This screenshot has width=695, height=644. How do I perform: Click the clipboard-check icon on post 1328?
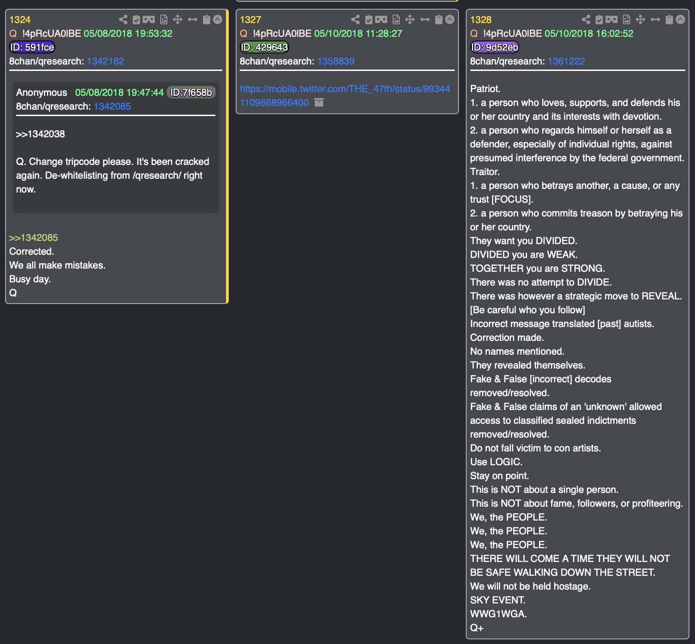point(599,19)
